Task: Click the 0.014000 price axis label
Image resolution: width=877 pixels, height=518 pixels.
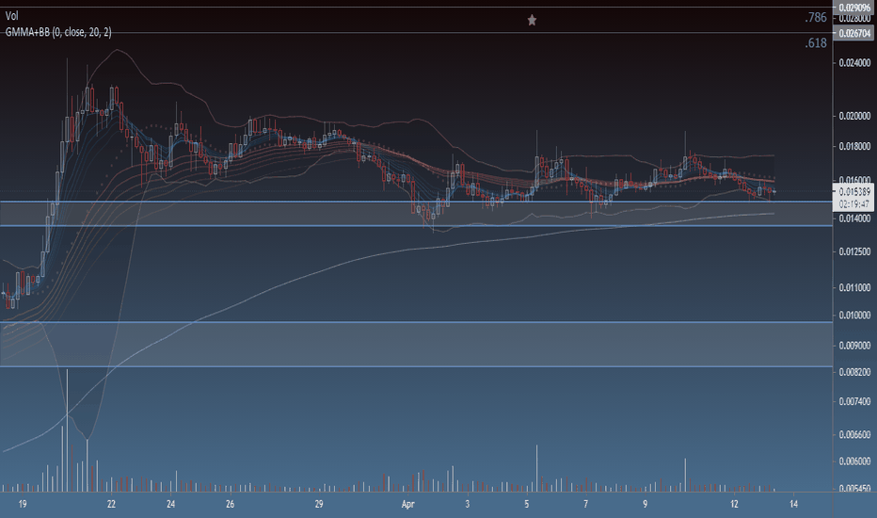Action: pyautogui.click(x=854, y=219)
